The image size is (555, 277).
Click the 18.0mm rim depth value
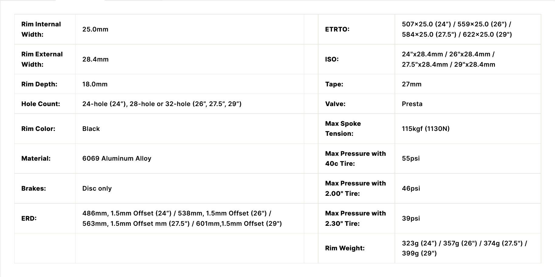[95, 84]
